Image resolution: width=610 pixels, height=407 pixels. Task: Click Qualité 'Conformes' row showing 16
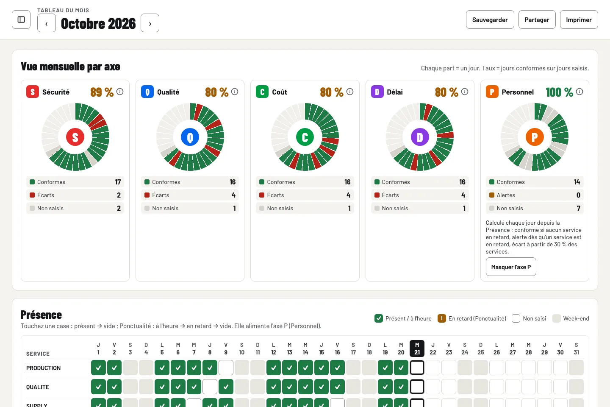click(190, 182)
